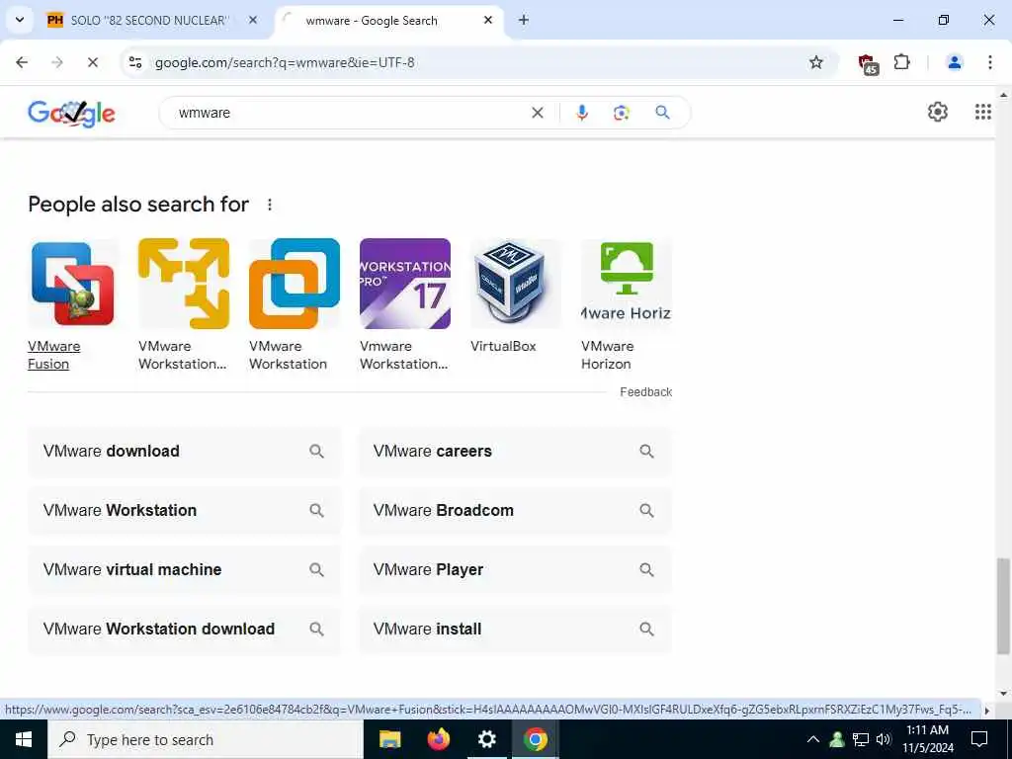Close the wmware Google Search tab

pos(488,20)
